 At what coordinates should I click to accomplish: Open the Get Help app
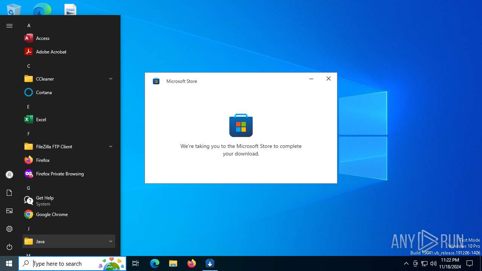point(69,201)
